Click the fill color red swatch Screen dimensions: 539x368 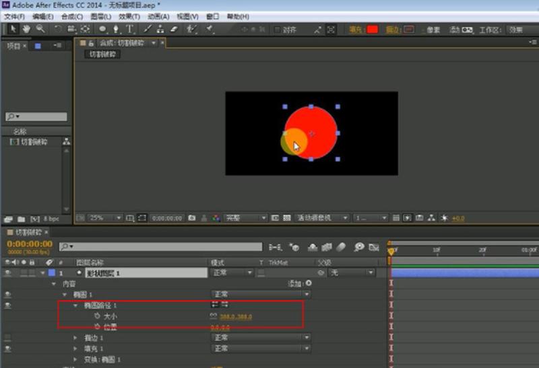(x=373, y=30)
